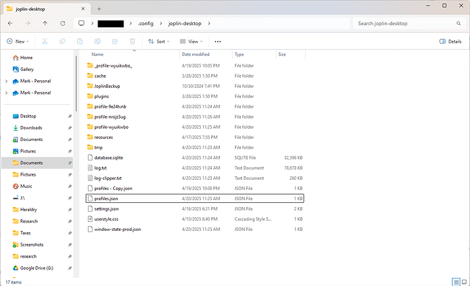Image resolution: width=470 pixels, height=286 pixels.
Task: Close the joplin-desktop tab
Action: coord(83,9)
